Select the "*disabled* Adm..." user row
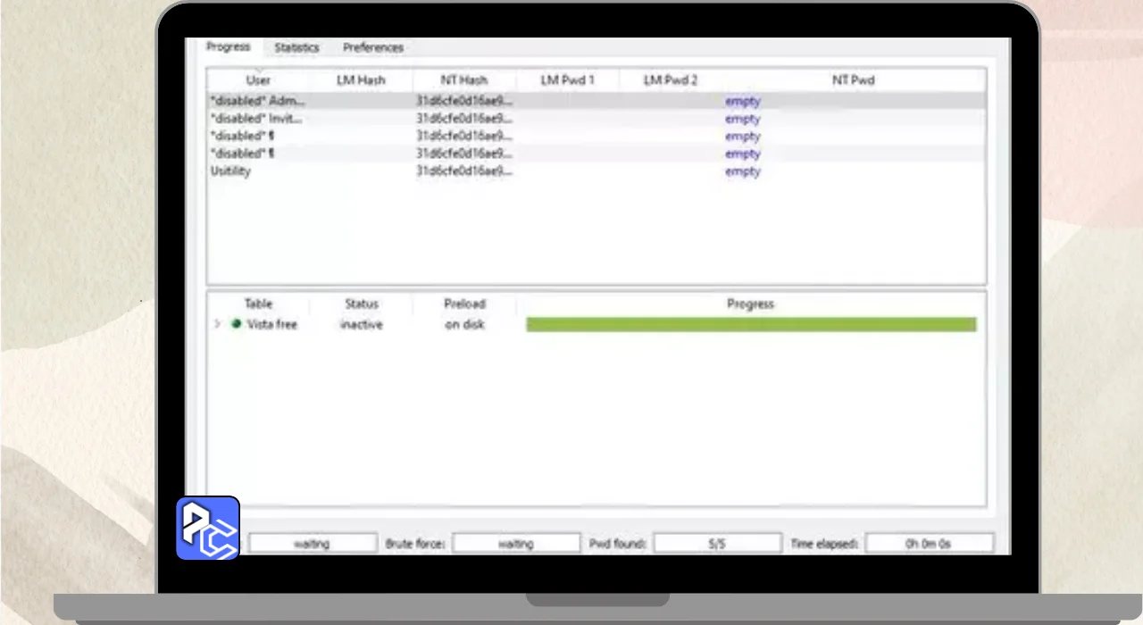 597,101
